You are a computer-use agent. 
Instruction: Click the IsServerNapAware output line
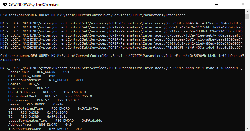[45, 129]
